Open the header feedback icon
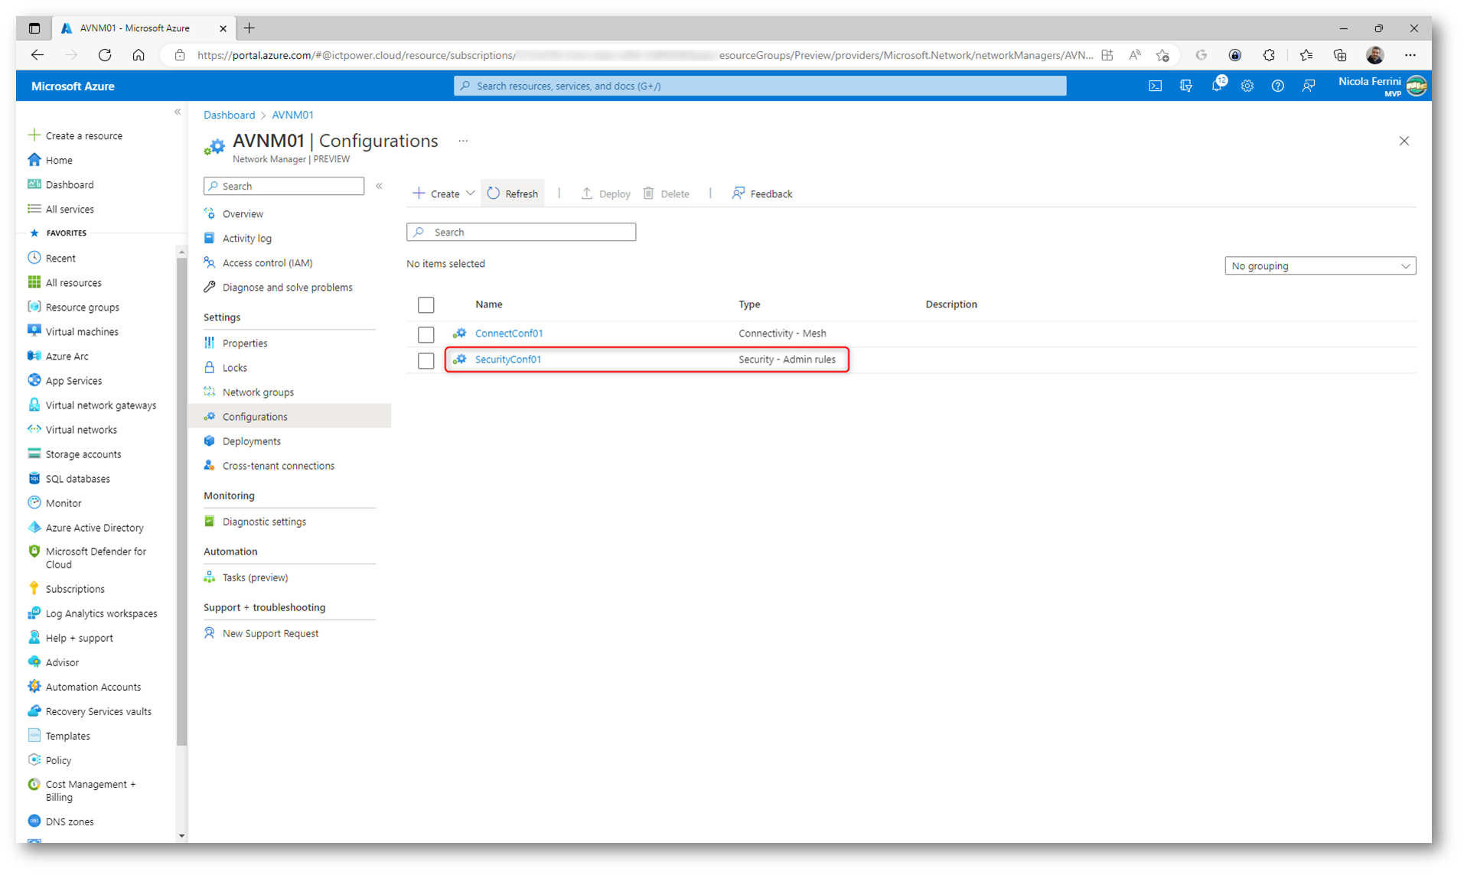 click(x=1308, y=86)
